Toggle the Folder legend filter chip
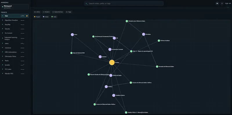 click(x=46, y=17)
